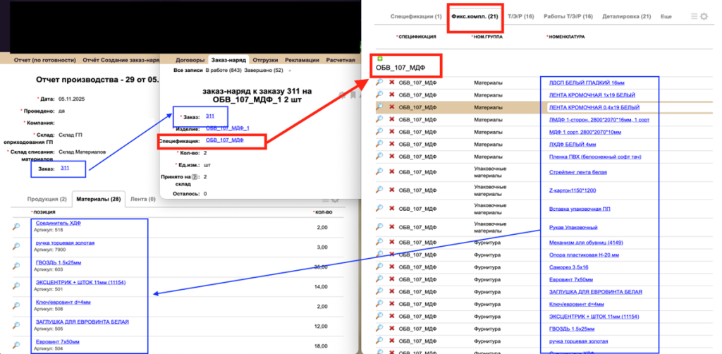This screenshot has height=354, width=722.
Task: Switch to the Спецификации (1) tab
Action: tap(416, 16)
